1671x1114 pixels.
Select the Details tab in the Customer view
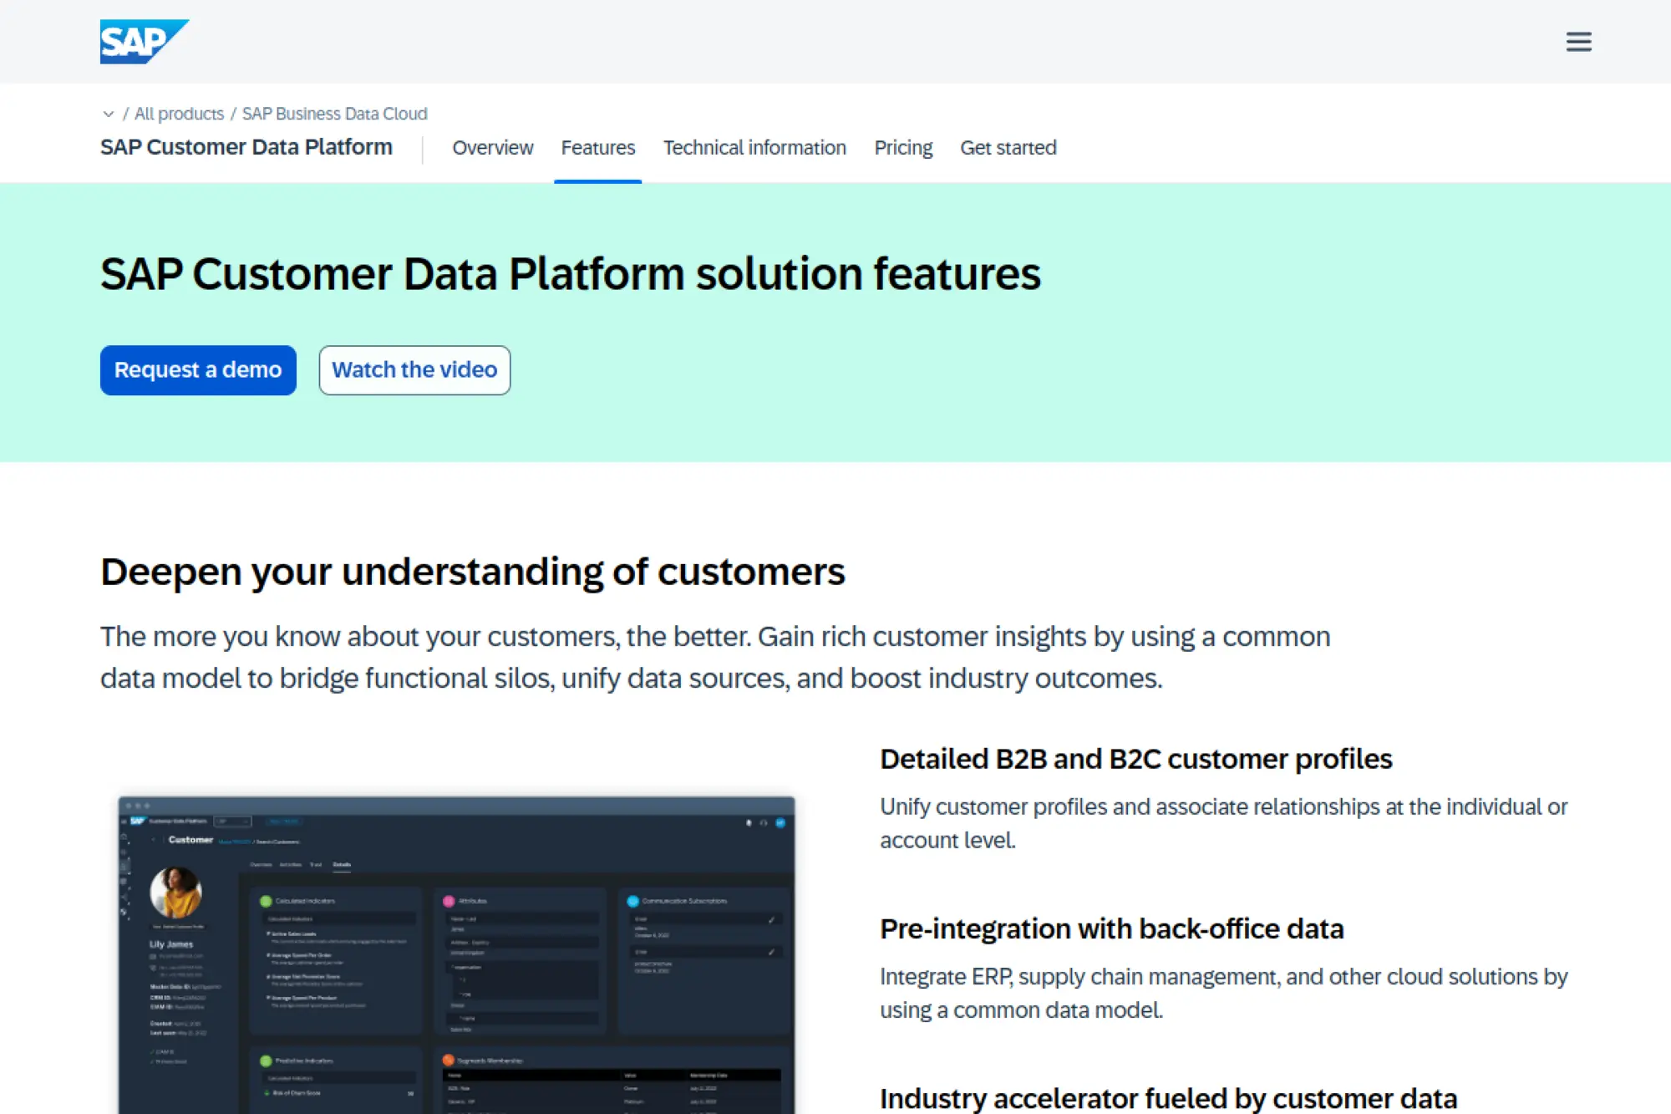[x=342, y=865]
